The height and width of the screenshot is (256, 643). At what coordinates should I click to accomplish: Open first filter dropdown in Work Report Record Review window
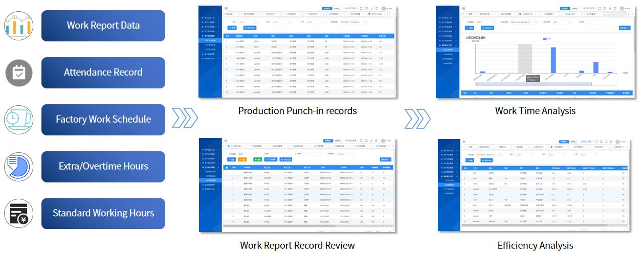coord(247,154)
